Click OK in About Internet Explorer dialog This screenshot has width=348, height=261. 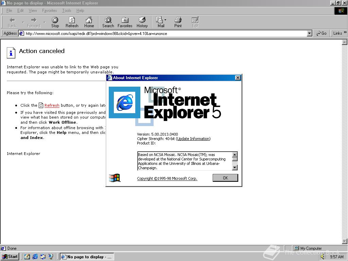point(225,178)
